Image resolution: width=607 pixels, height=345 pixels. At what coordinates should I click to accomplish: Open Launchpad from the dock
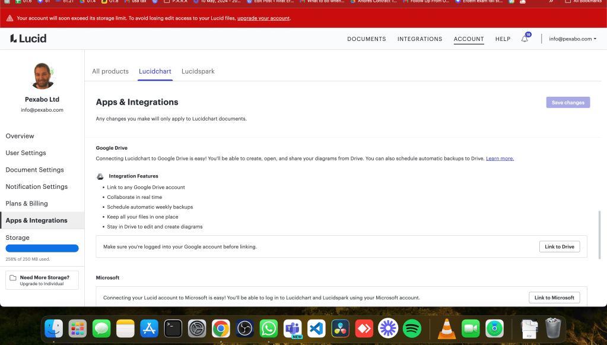pyautogui.click(x=77, y=329)
